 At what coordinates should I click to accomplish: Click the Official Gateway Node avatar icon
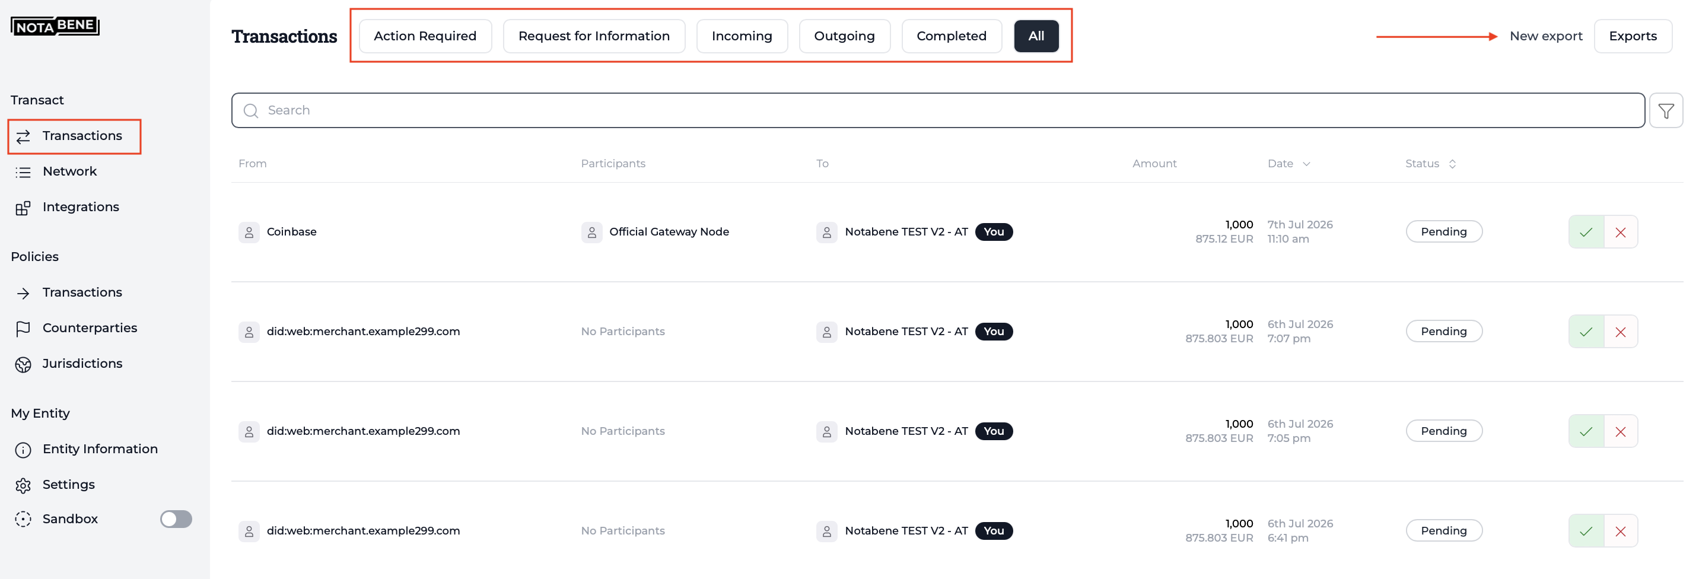[591, 232]
